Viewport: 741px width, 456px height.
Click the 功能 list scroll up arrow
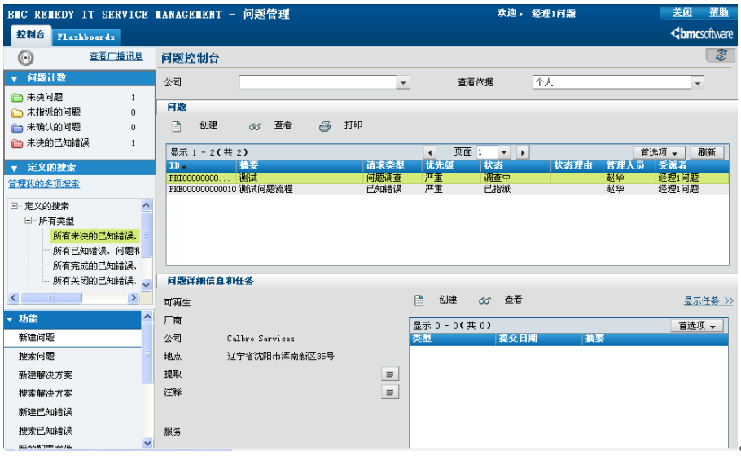147,317
